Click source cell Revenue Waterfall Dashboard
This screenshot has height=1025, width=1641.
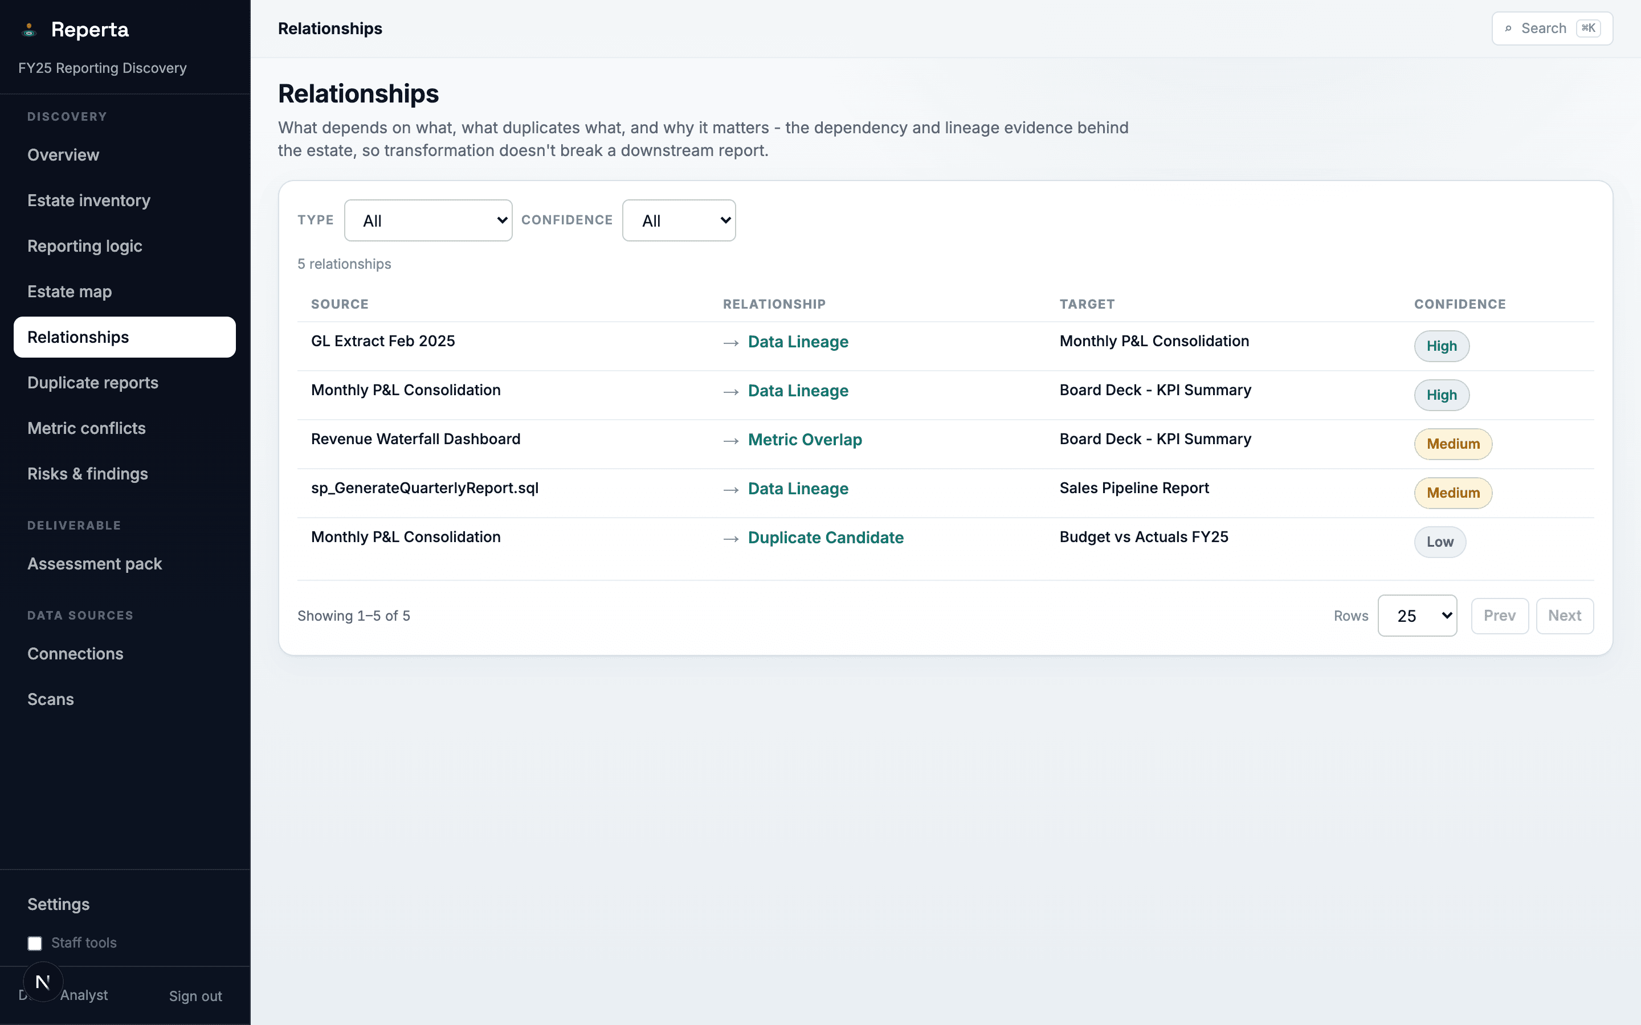[x=416, y=438]
